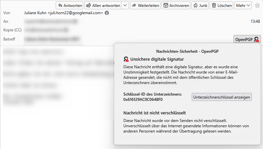
Task: Click the 13:48 message timestamp
Action: click(x=255, y=21)
